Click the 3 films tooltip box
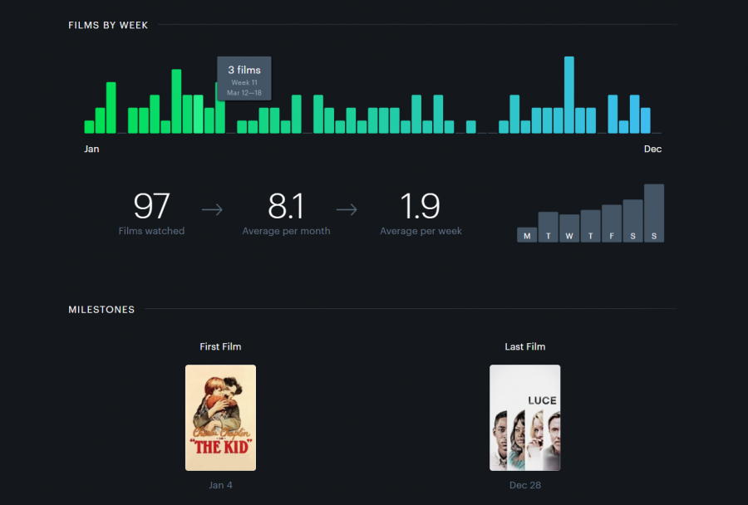748x505 pixels. (x=244, y=78)
